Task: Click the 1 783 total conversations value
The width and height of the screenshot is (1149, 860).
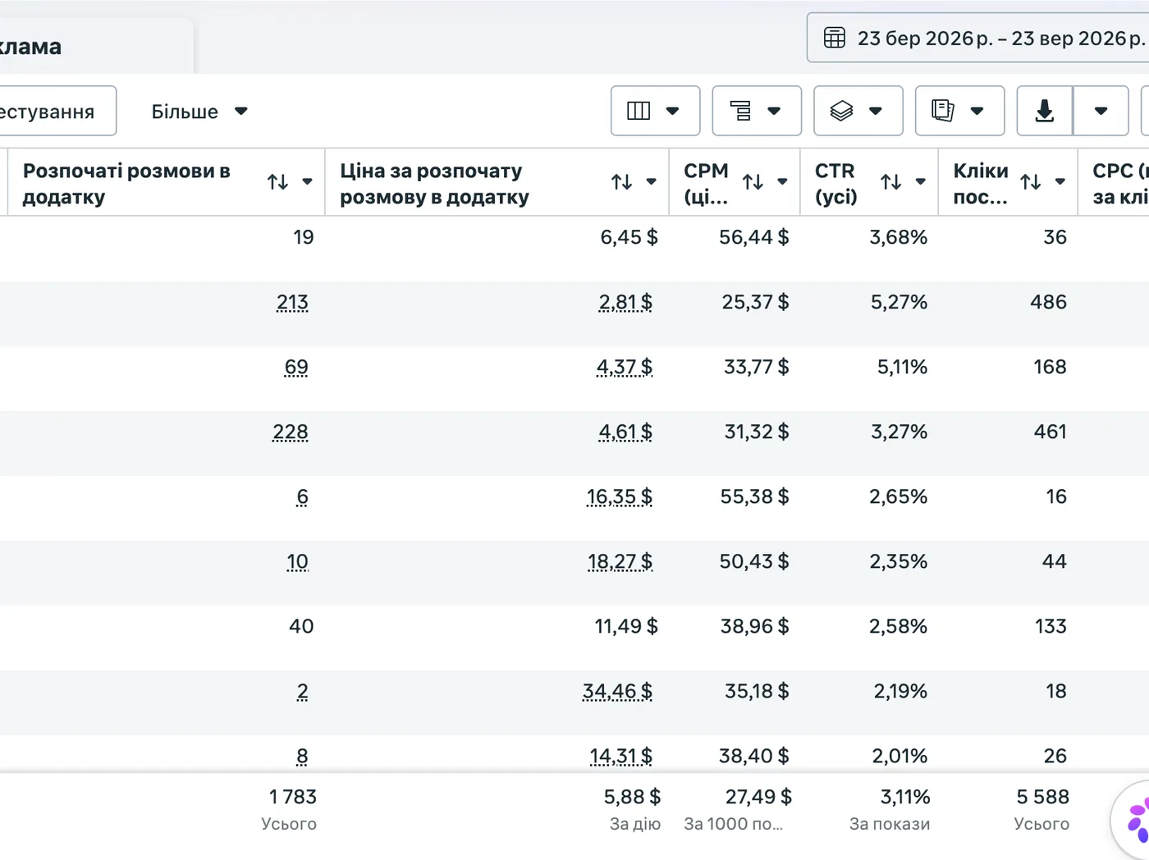Action: [293, 797]
